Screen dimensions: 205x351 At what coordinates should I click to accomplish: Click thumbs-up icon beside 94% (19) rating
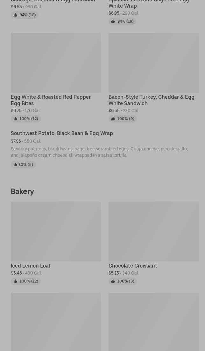coord(113,21)
